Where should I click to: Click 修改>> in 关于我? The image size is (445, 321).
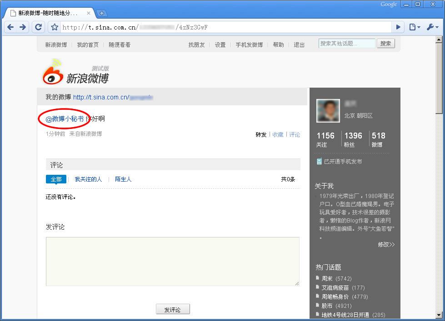coord(386,244)
